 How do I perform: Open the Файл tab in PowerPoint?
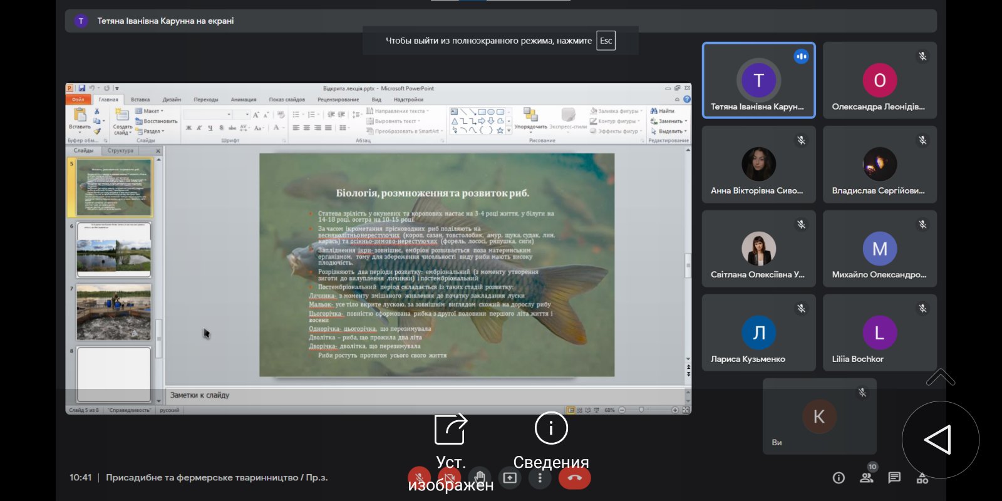[x=78, y=99]
